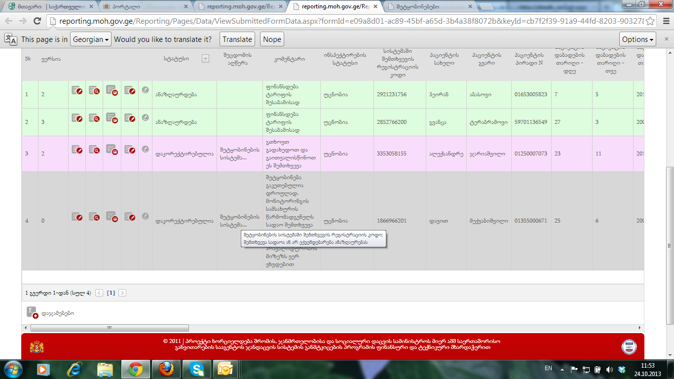The width and height of the screenshot is (674, 379).
Task: Click the browser address bar
Action: click(345, 21)
